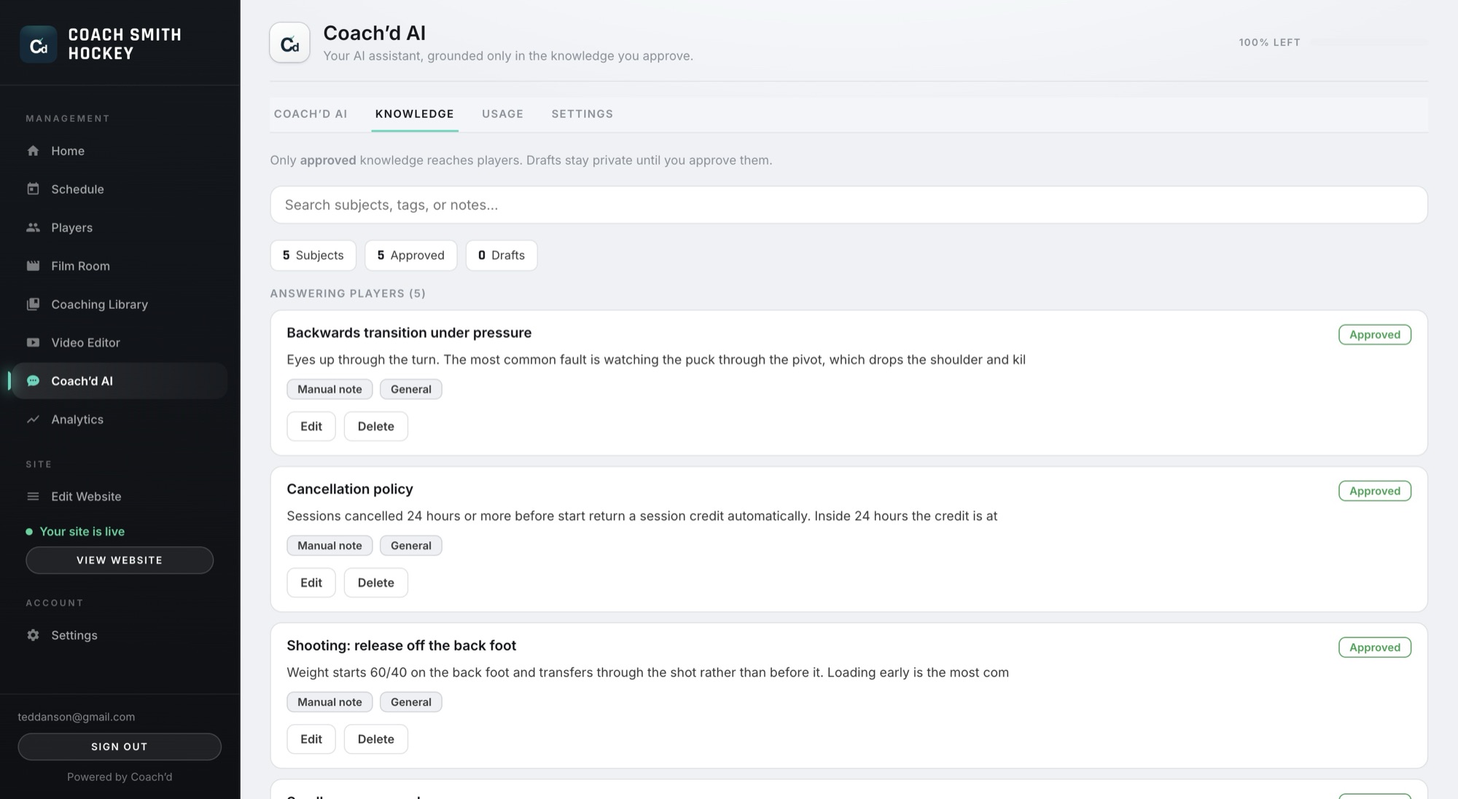Click the Coach Smith Hockey logo
This screenshot has height=799, width=1458.
[39, 44]
